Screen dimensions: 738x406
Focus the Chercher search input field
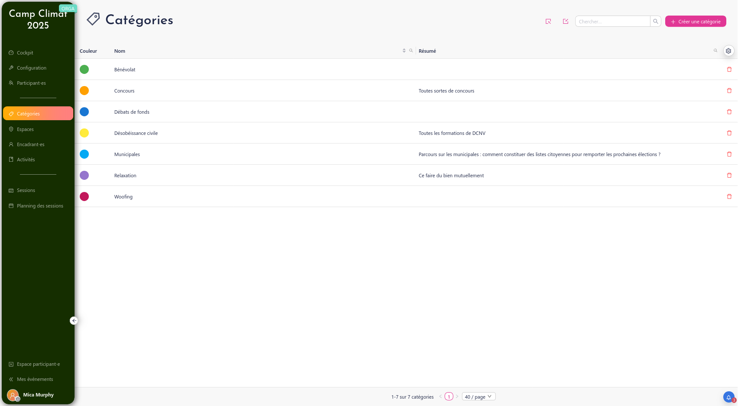tap(612, 22)
